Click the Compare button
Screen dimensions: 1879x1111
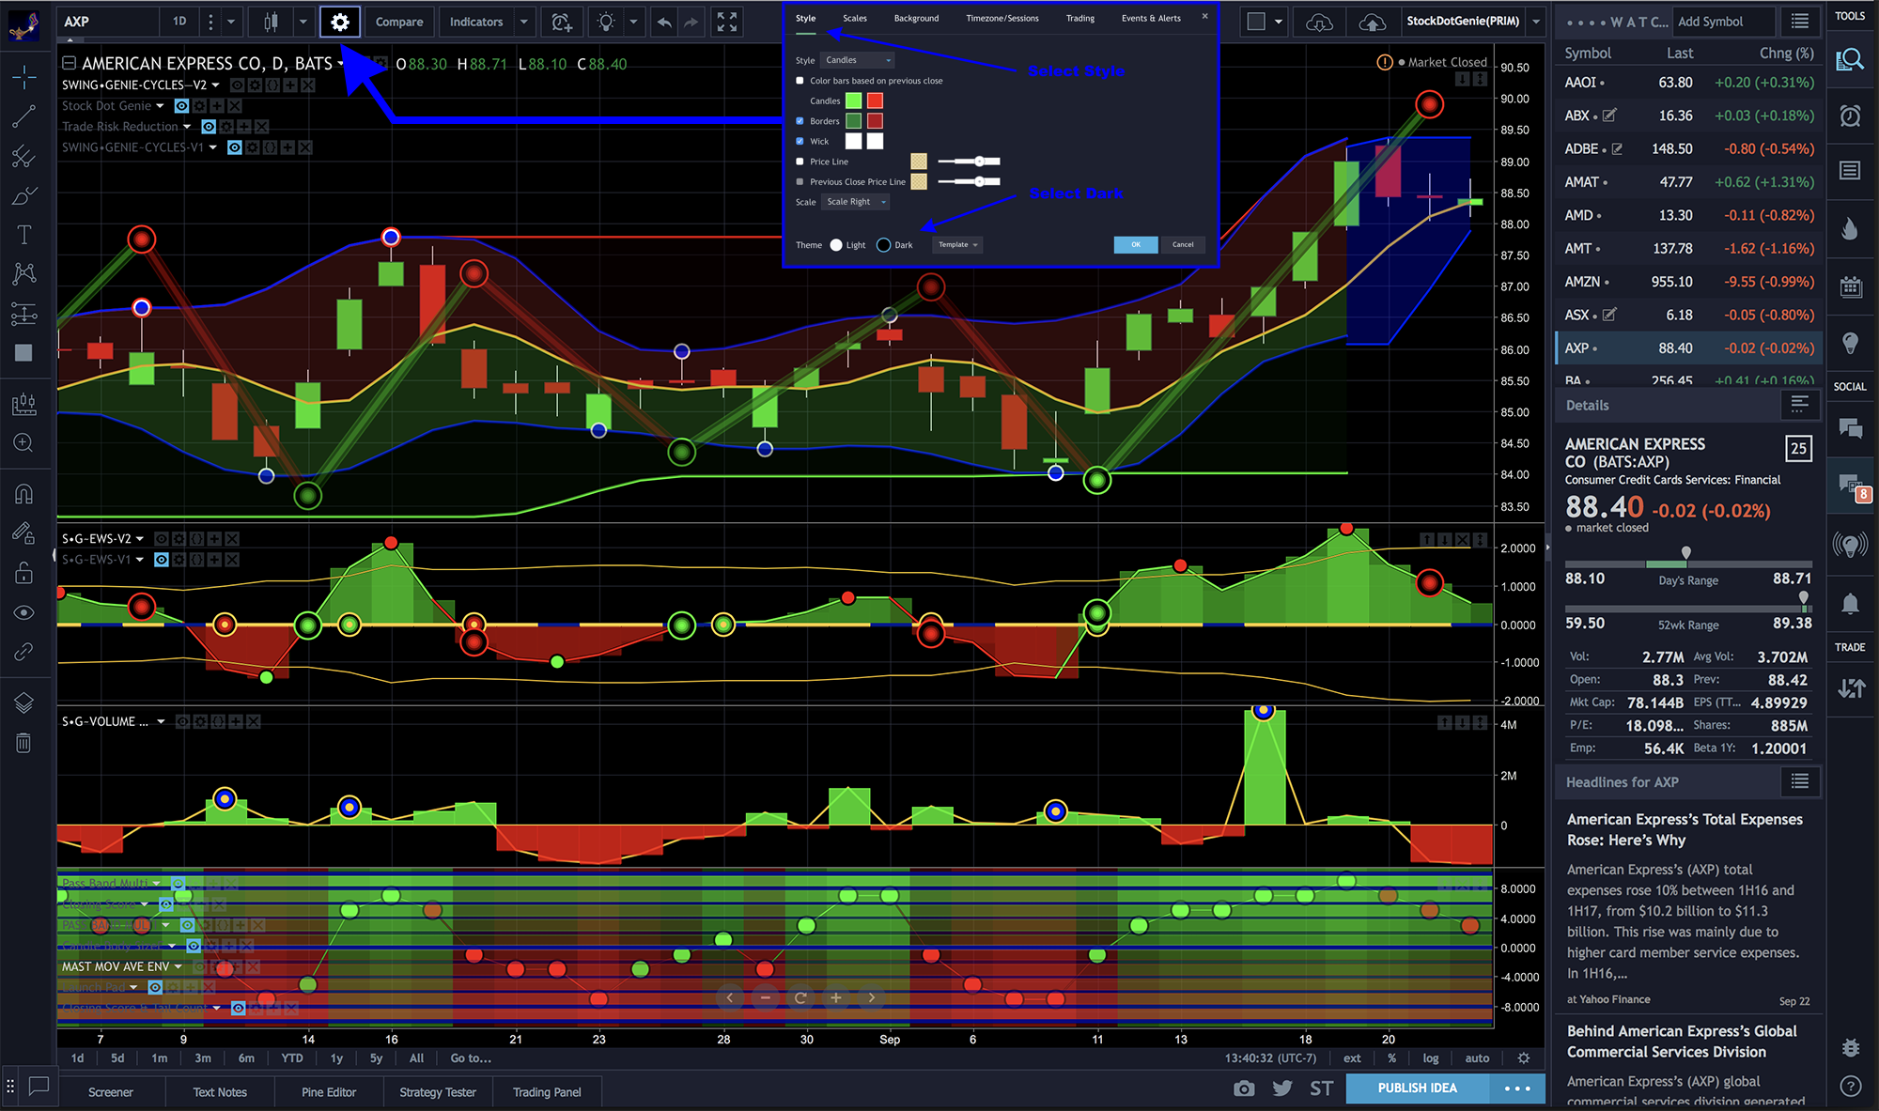pyautogui.click(x=399, y=22)
